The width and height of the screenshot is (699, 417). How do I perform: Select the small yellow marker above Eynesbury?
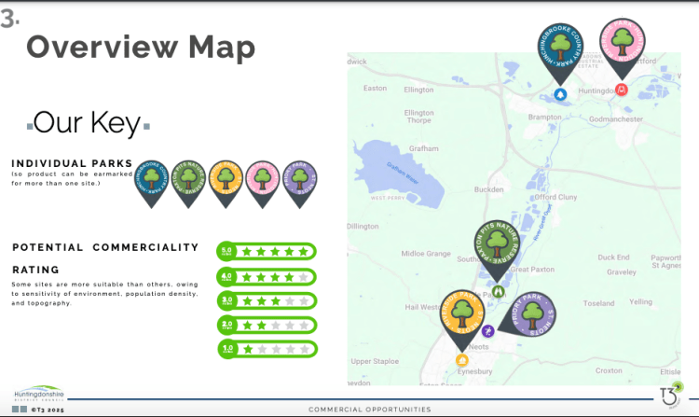point(460,360)
